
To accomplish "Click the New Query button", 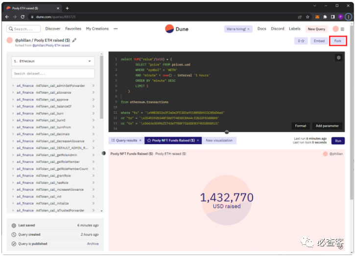I will [x=316, y=29].
